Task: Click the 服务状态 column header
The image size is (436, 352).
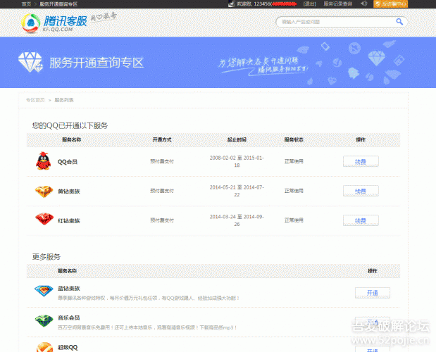Action: pos(294,140)
